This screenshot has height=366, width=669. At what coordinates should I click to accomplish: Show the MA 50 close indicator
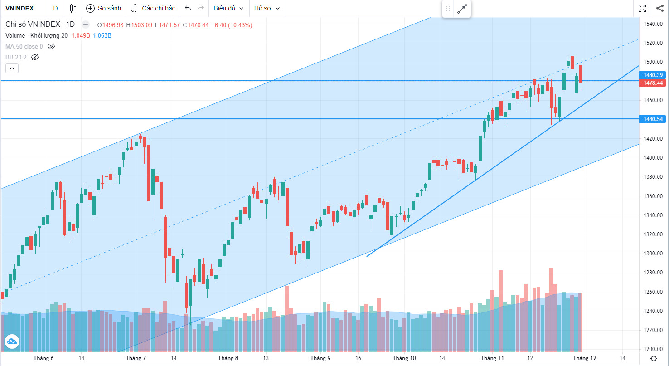51,46
